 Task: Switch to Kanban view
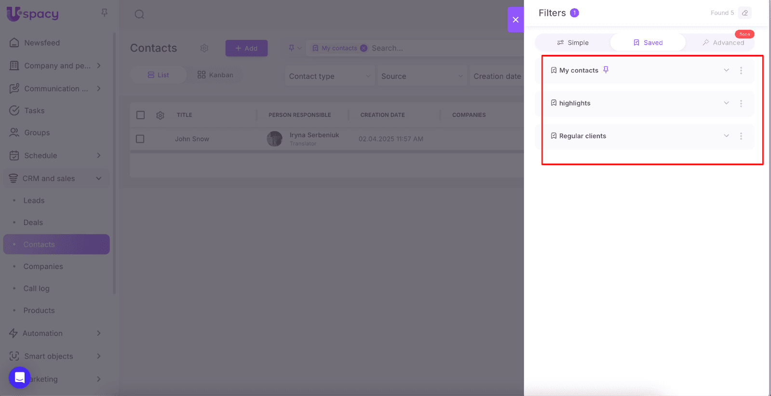[215, 75]
